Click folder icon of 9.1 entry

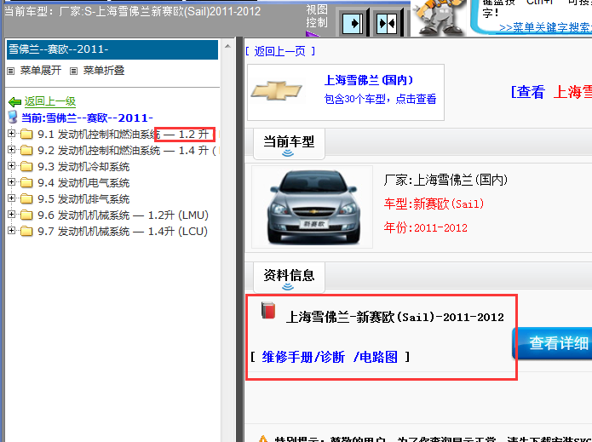tap(26, 134)
